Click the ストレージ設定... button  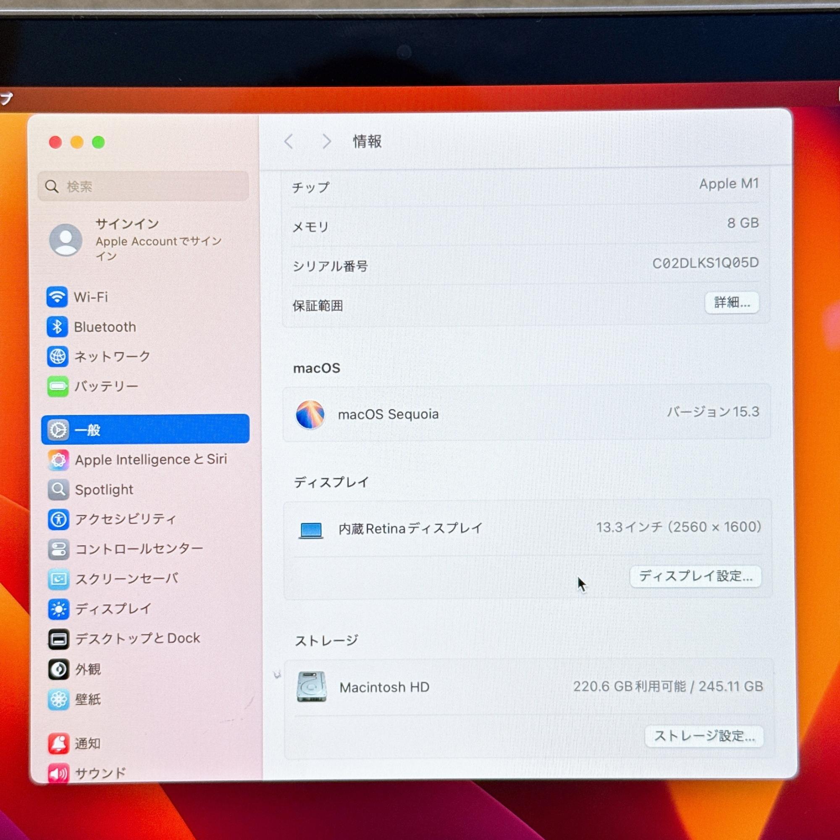pyautogui.click(x=704, y=736)
